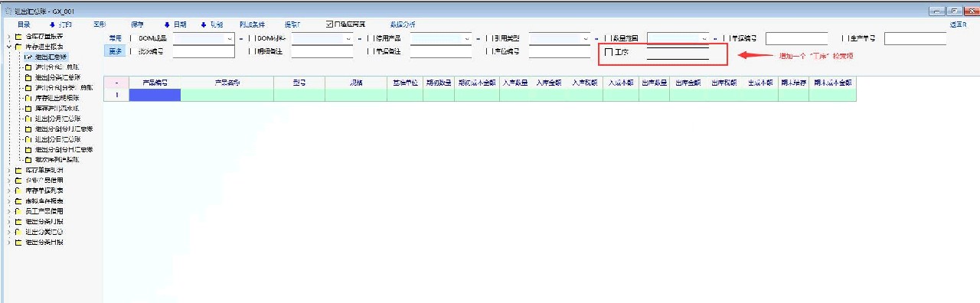Click the 生产单号 input field
The image size is (980, 303).
click(916, 38)
